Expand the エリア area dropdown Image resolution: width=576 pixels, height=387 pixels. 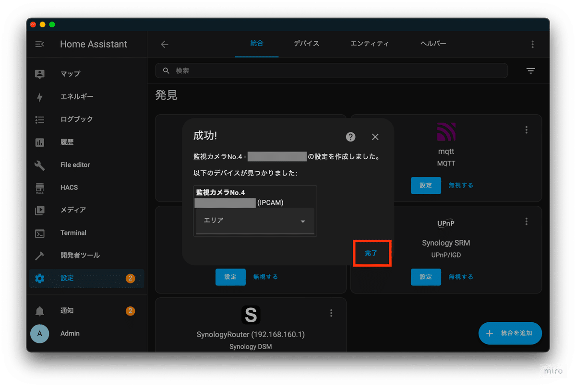pos(255,221)
